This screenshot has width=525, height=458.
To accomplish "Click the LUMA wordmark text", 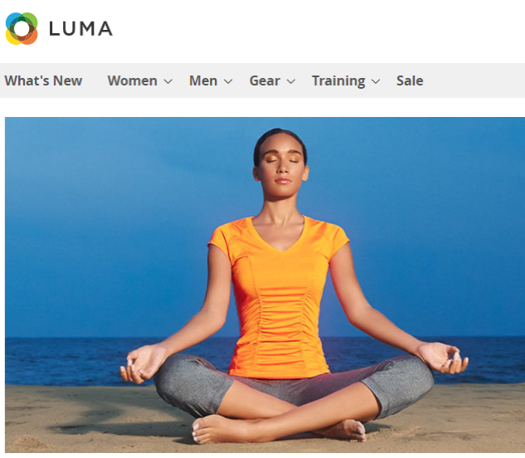I will point(80,28).
